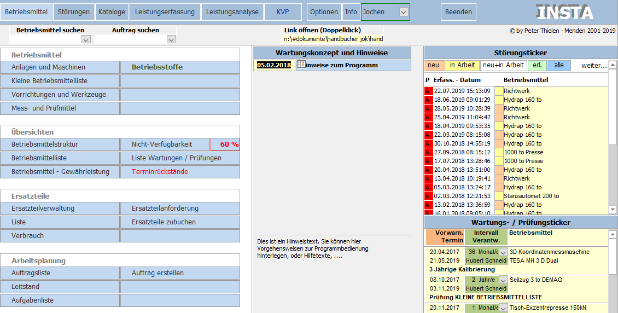Open the calendar date picker icon
618x313 pixels.
tap(300, 65)
